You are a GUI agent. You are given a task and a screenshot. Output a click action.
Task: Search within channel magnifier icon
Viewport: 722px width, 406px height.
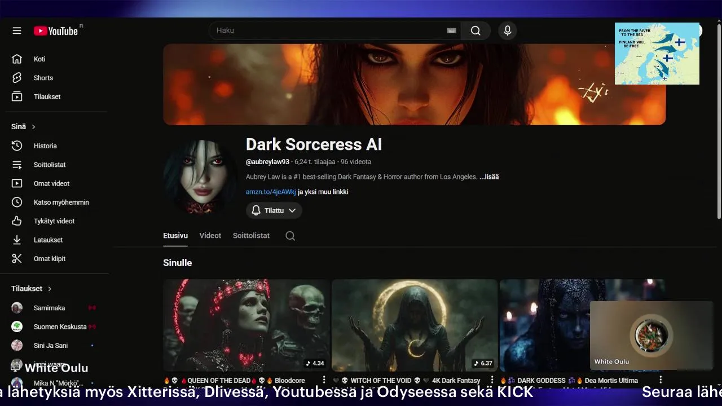(x=290, y=236)
